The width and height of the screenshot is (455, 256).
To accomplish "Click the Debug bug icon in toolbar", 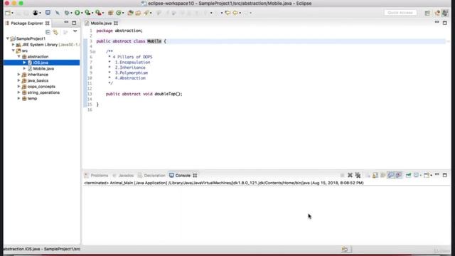I will pos(67,13).
